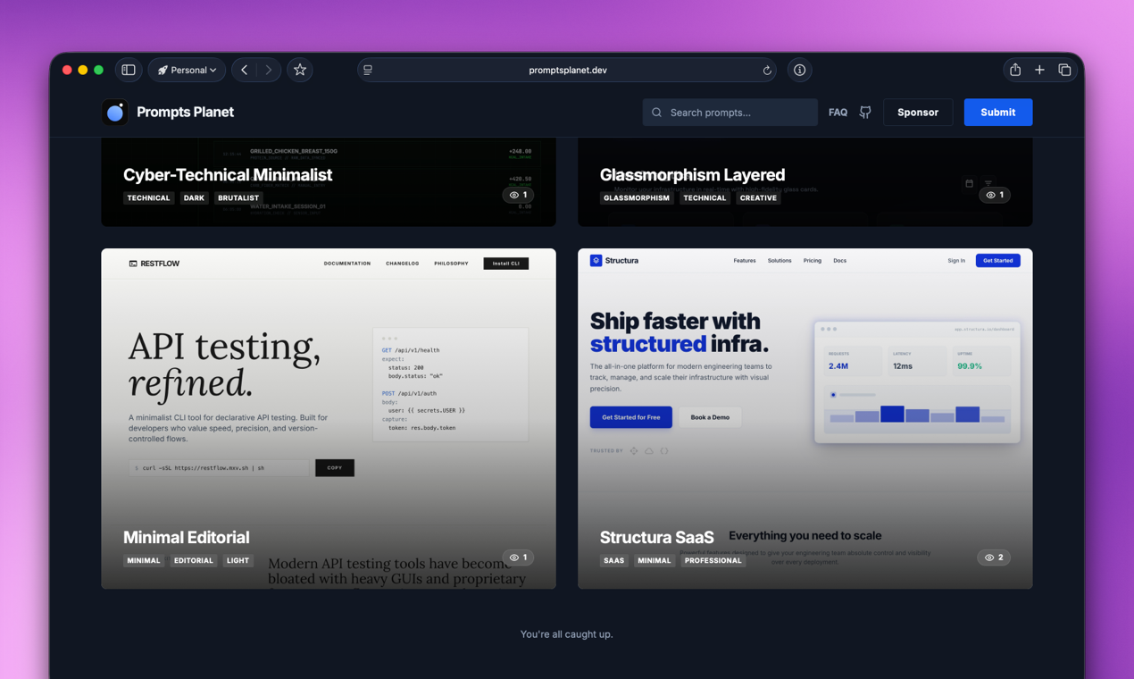
Task: Click the Safari share icon
Action: (1014, 69)
